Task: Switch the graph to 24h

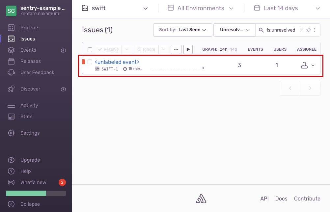Action: pyautogui.click(x=224, y=49)
